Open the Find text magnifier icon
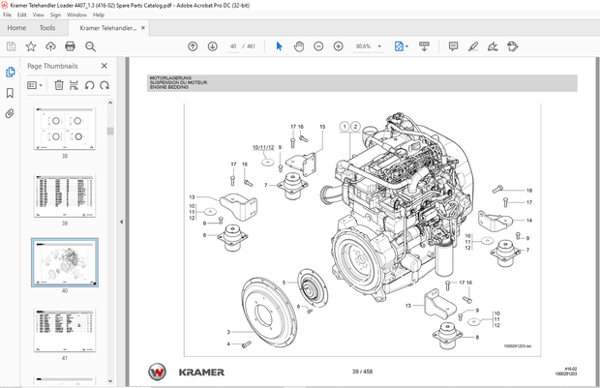Viewport: 600px width, 388px height. coord(90,46)
